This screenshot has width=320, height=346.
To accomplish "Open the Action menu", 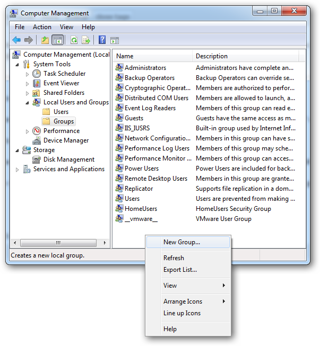I will click(x=42, y=27).
